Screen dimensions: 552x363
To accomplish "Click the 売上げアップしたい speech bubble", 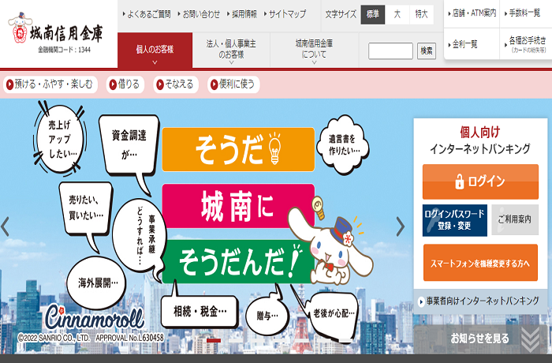I will coord(60,139).
